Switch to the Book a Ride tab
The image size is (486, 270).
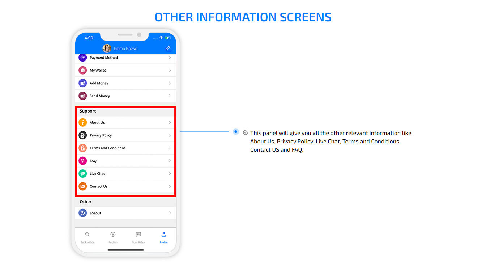click(x=88, y=237)
